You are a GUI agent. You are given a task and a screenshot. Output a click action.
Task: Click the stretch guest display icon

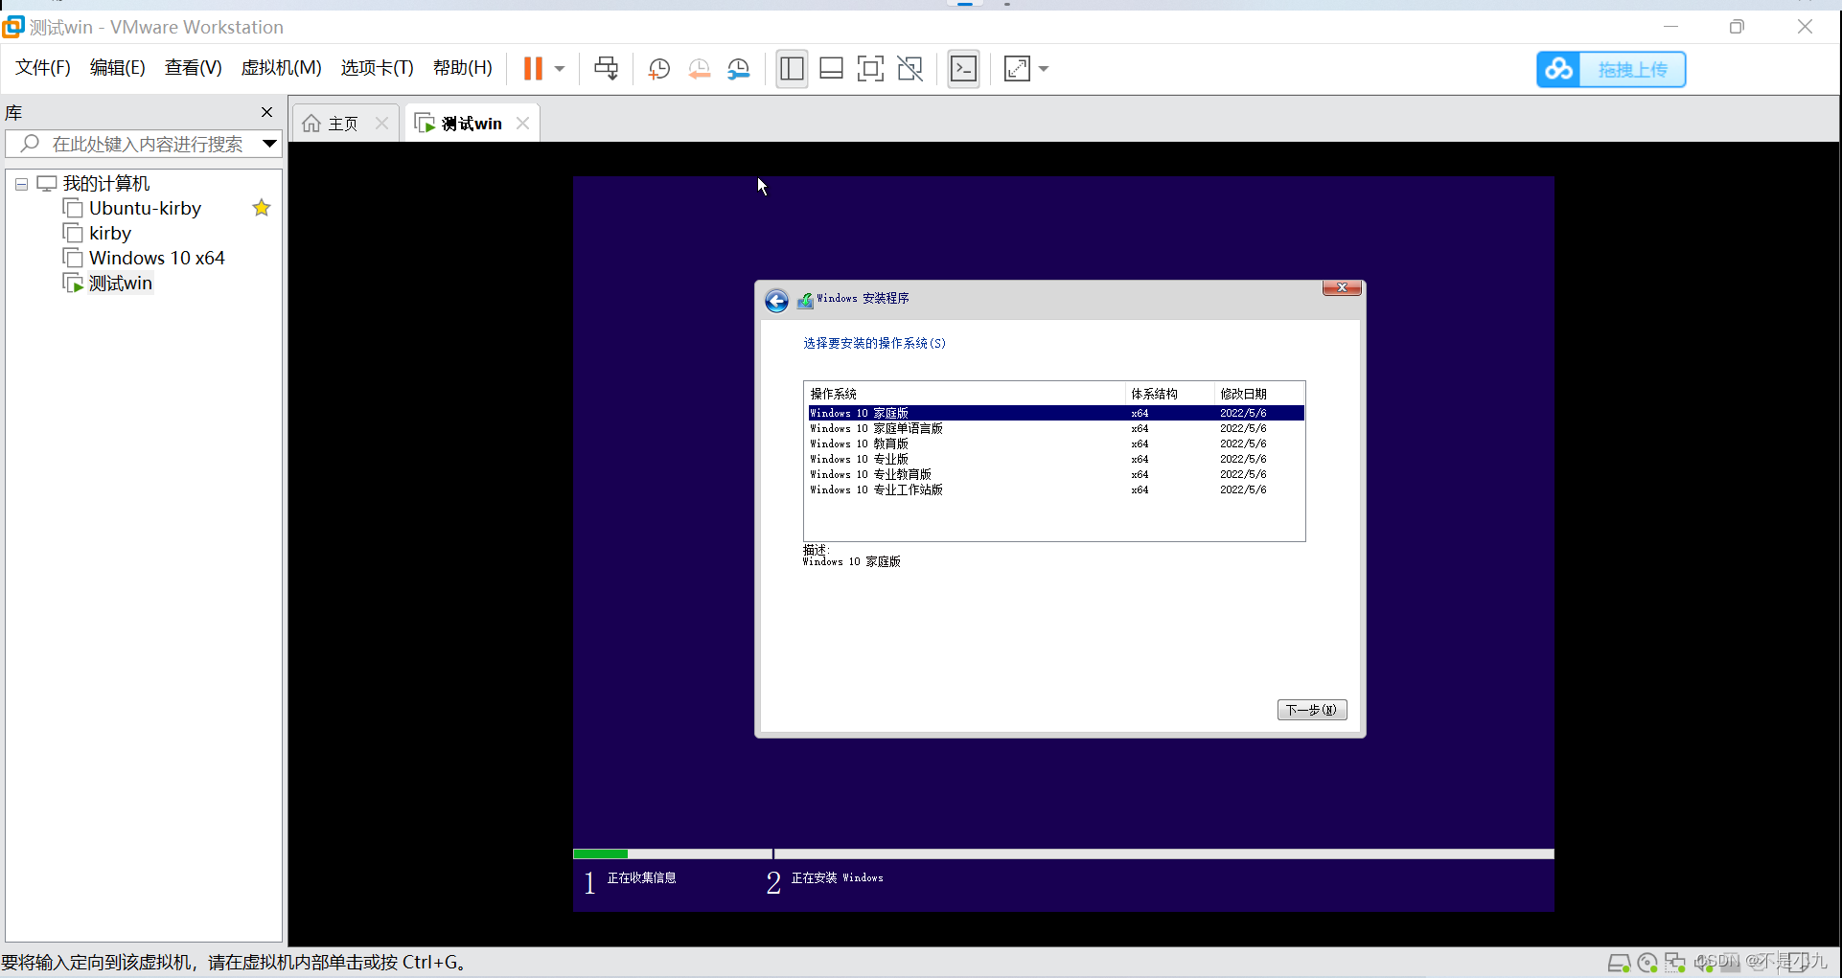coord(1017,68)
